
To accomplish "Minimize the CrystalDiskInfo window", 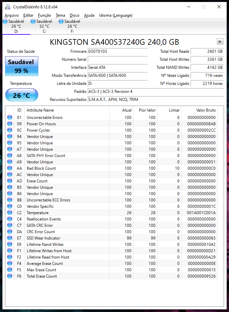I will [189, 7].
